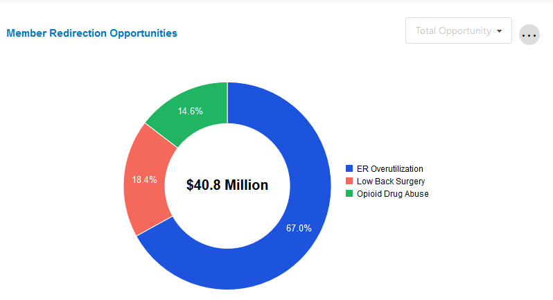Click the red Low Back Surgery legend swatch
553x300 pixels.
click(349, 181)
